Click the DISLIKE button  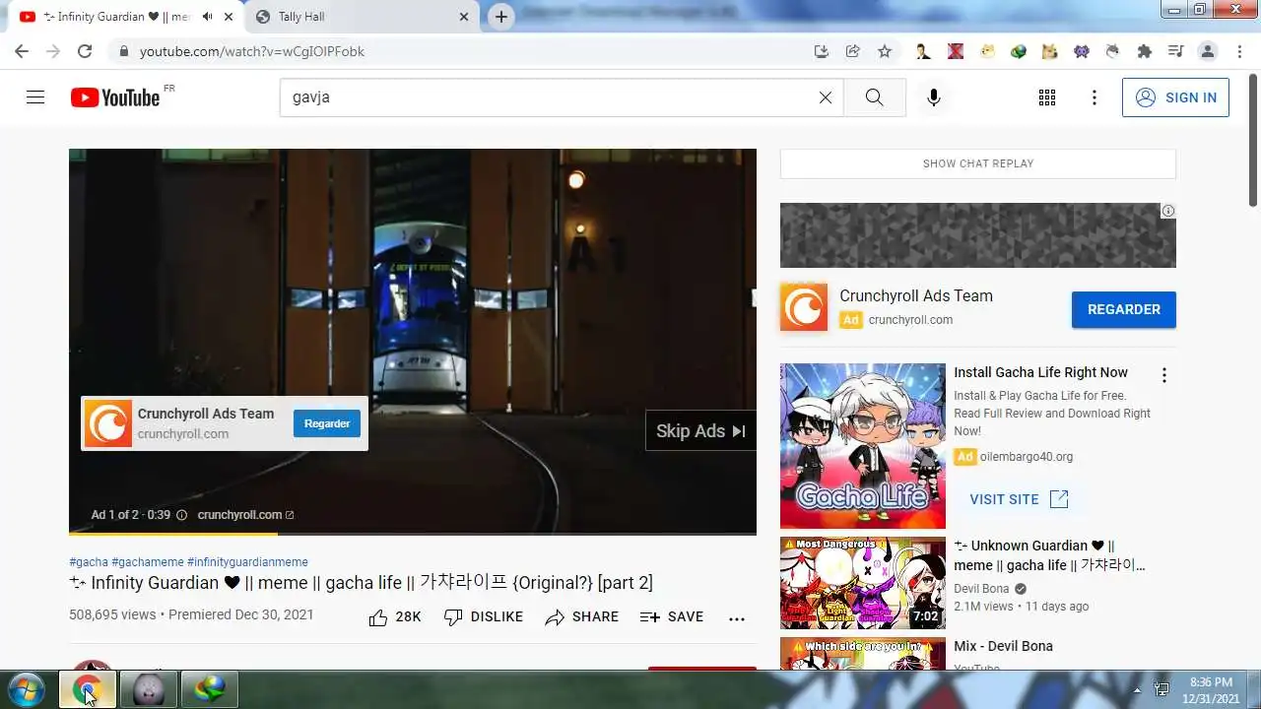coord(484,617)
